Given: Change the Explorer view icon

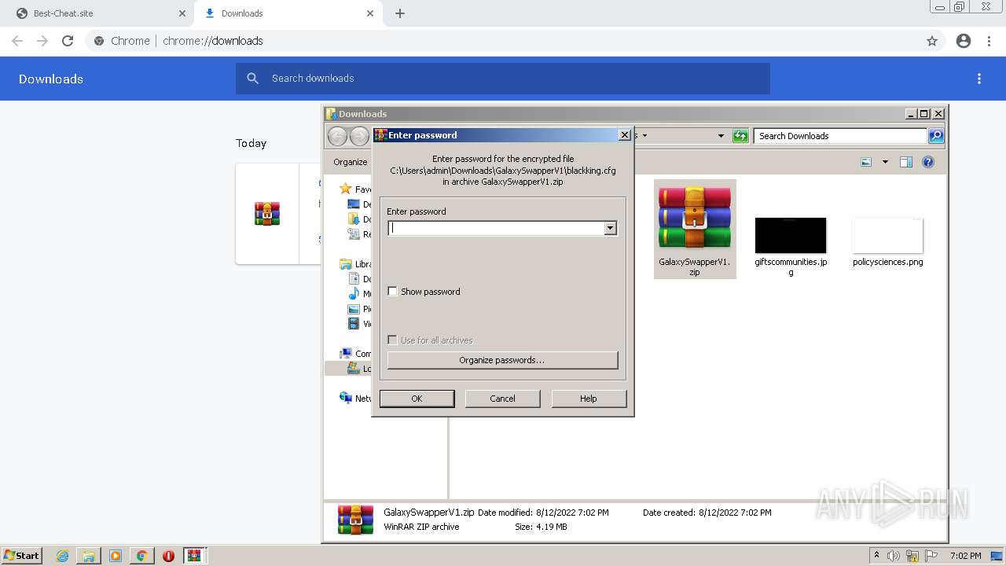Looking at the screenshot, I should coord(866,162).
